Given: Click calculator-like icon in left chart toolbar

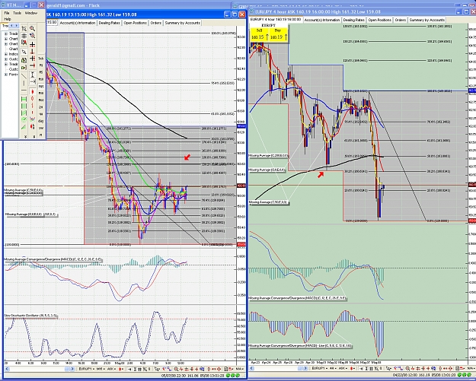Looking at the screenshot, I should click(x=225, y=369).
